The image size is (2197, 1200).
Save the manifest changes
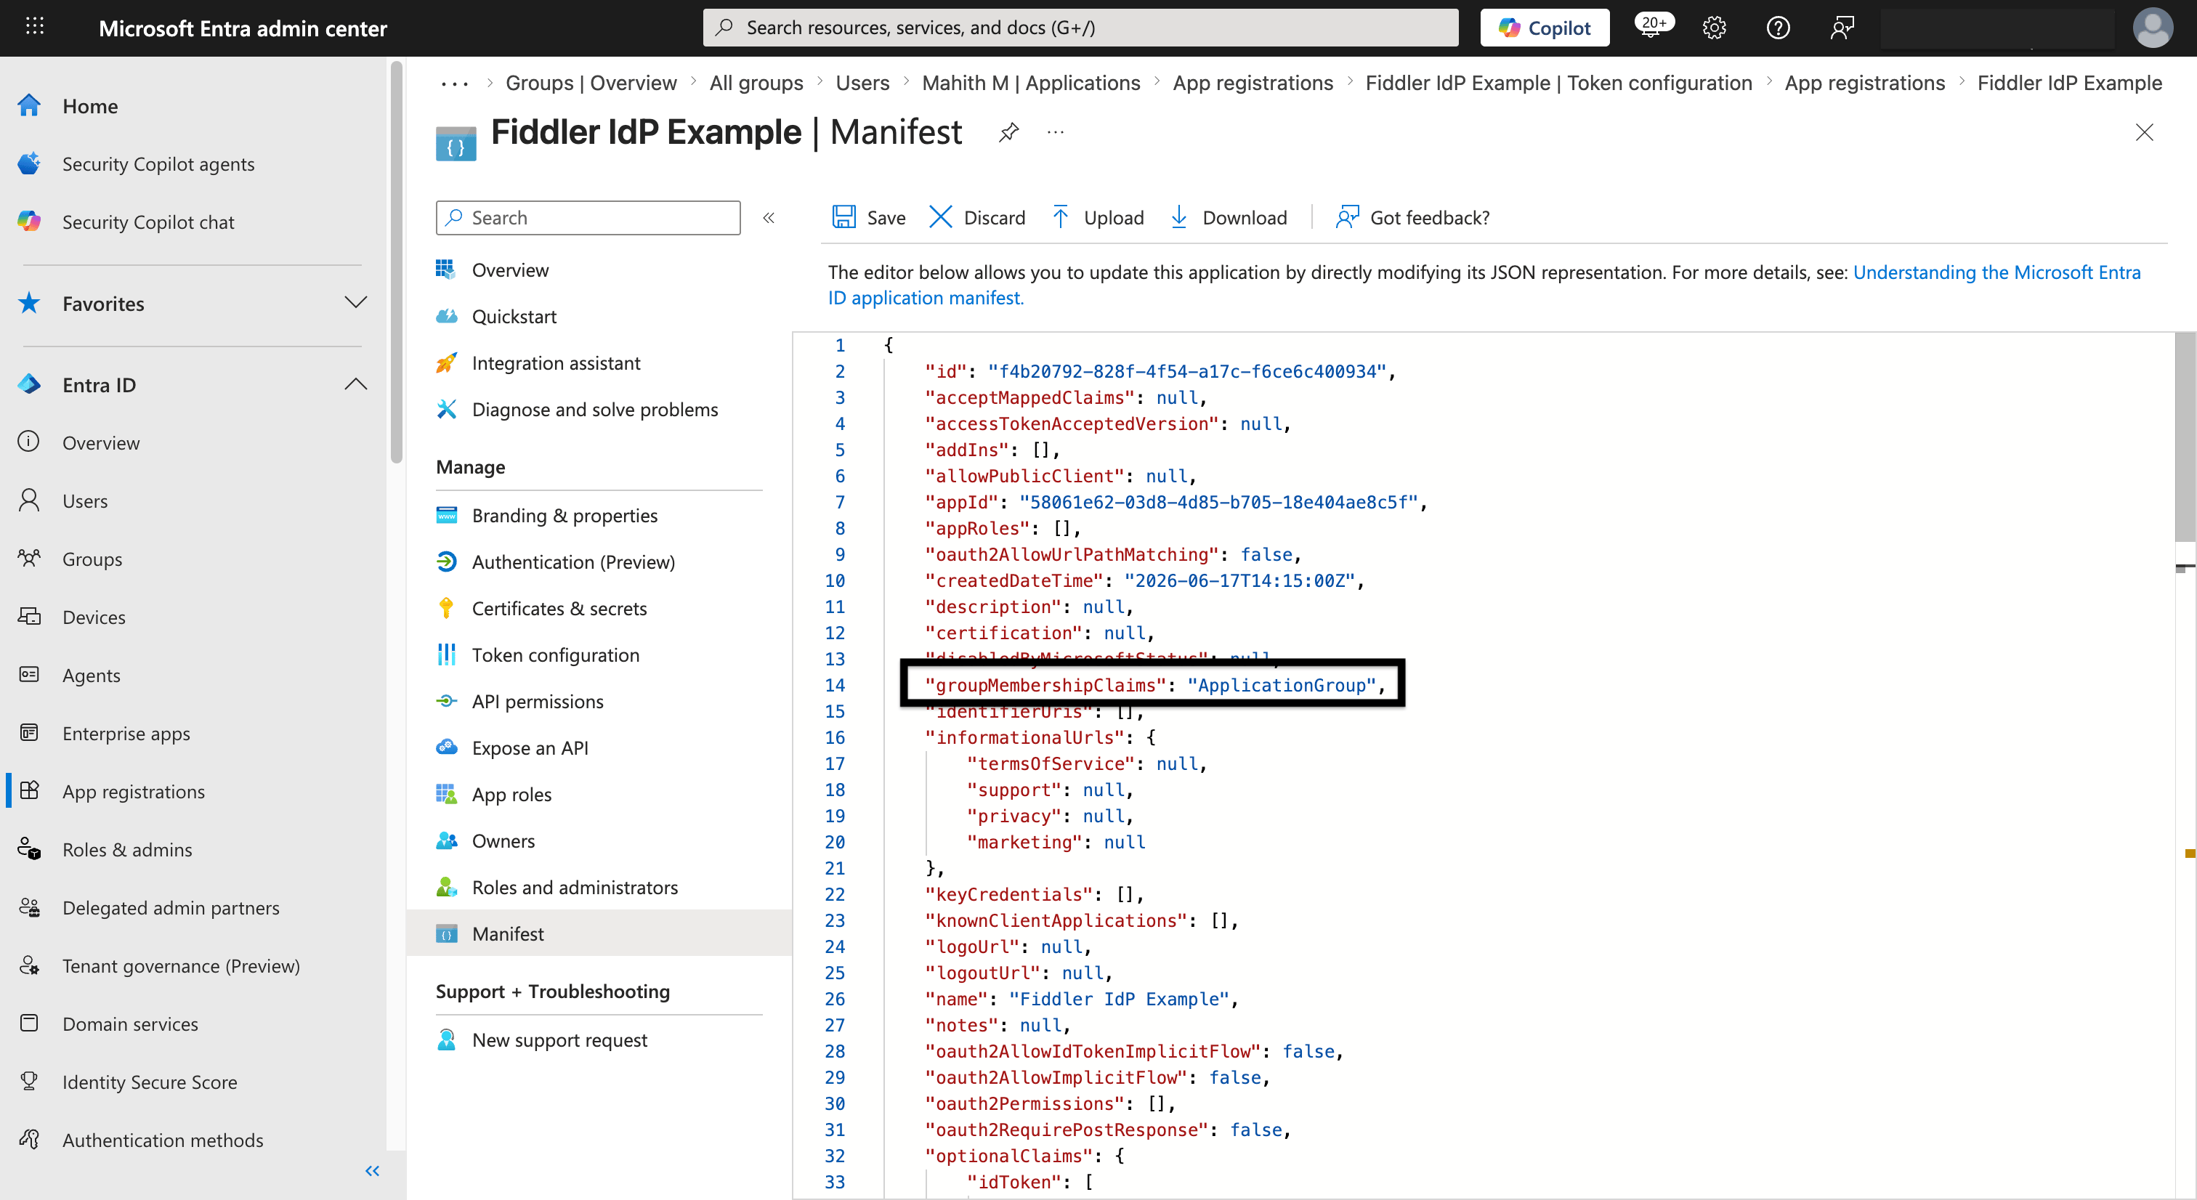869,217
